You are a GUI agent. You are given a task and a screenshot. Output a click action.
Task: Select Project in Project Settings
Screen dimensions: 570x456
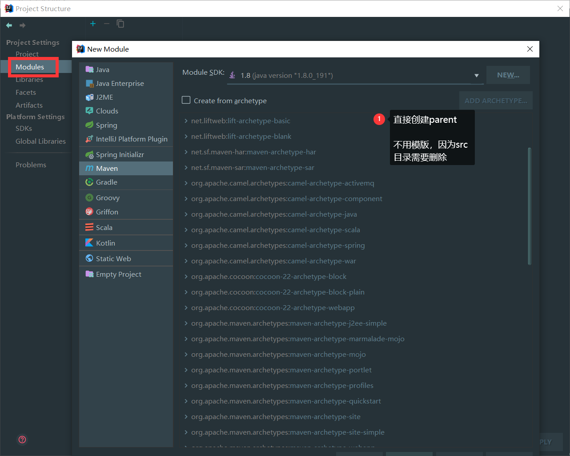click(27, 54)
